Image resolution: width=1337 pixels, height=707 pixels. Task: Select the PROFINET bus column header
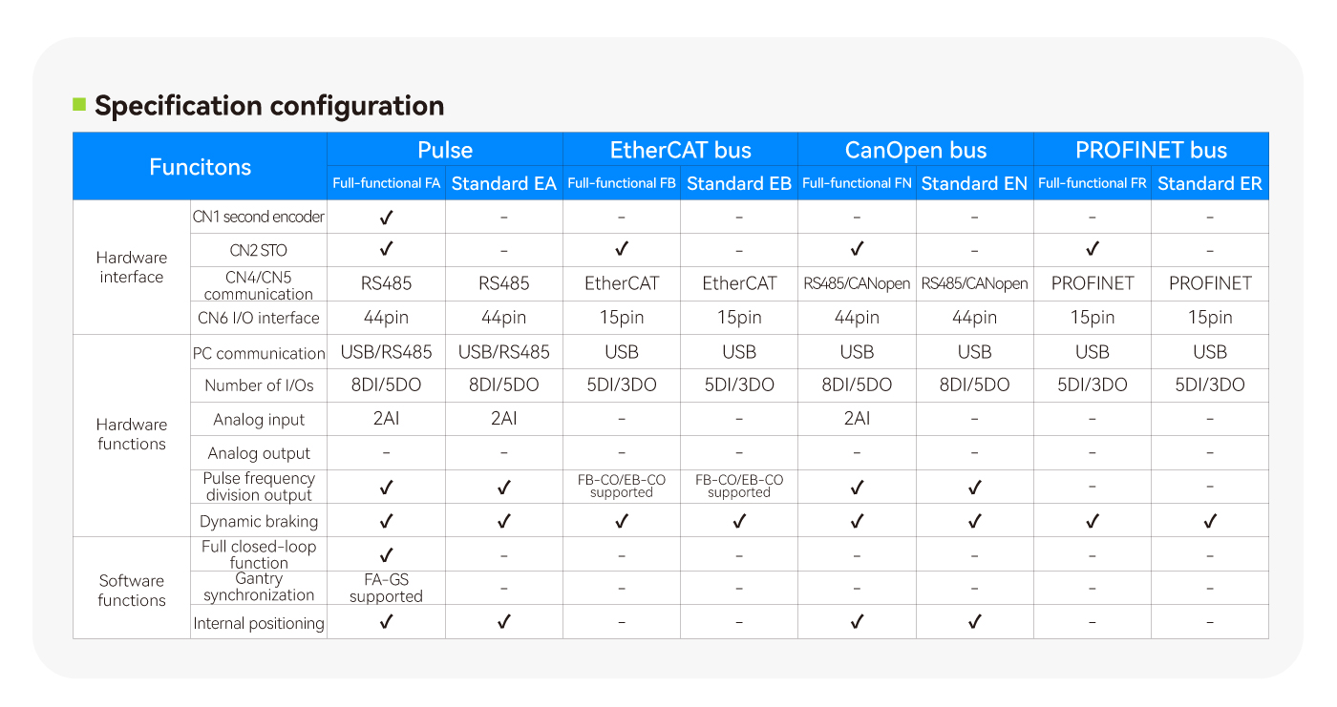(1152, 150)
